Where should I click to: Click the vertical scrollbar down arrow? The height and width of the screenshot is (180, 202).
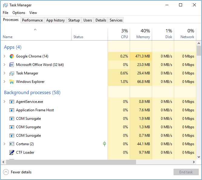click(x=199, y=157)
